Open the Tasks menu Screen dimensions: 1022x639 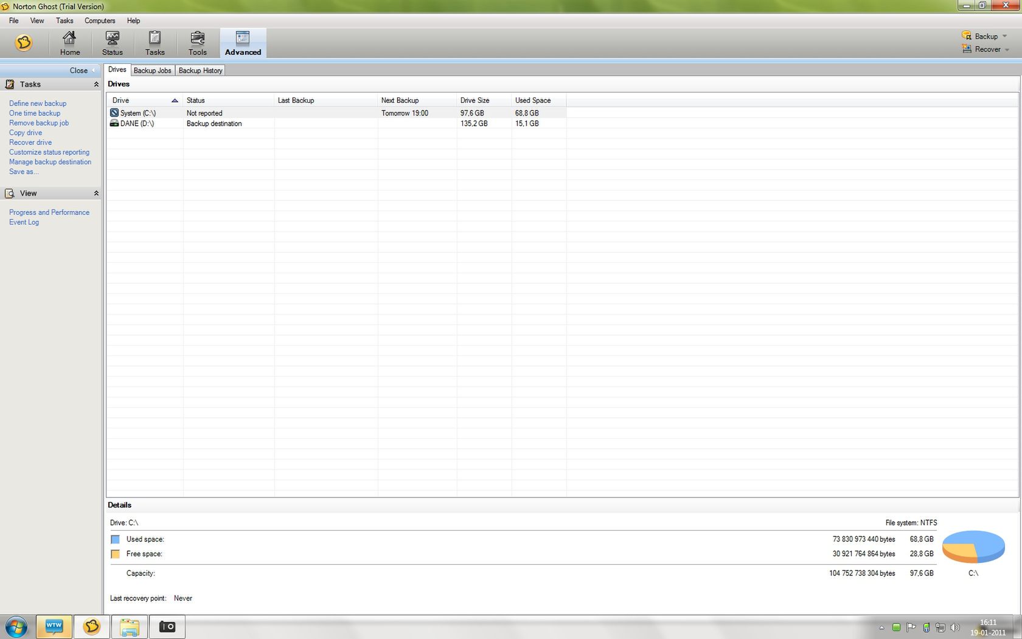tap(64, 21)
